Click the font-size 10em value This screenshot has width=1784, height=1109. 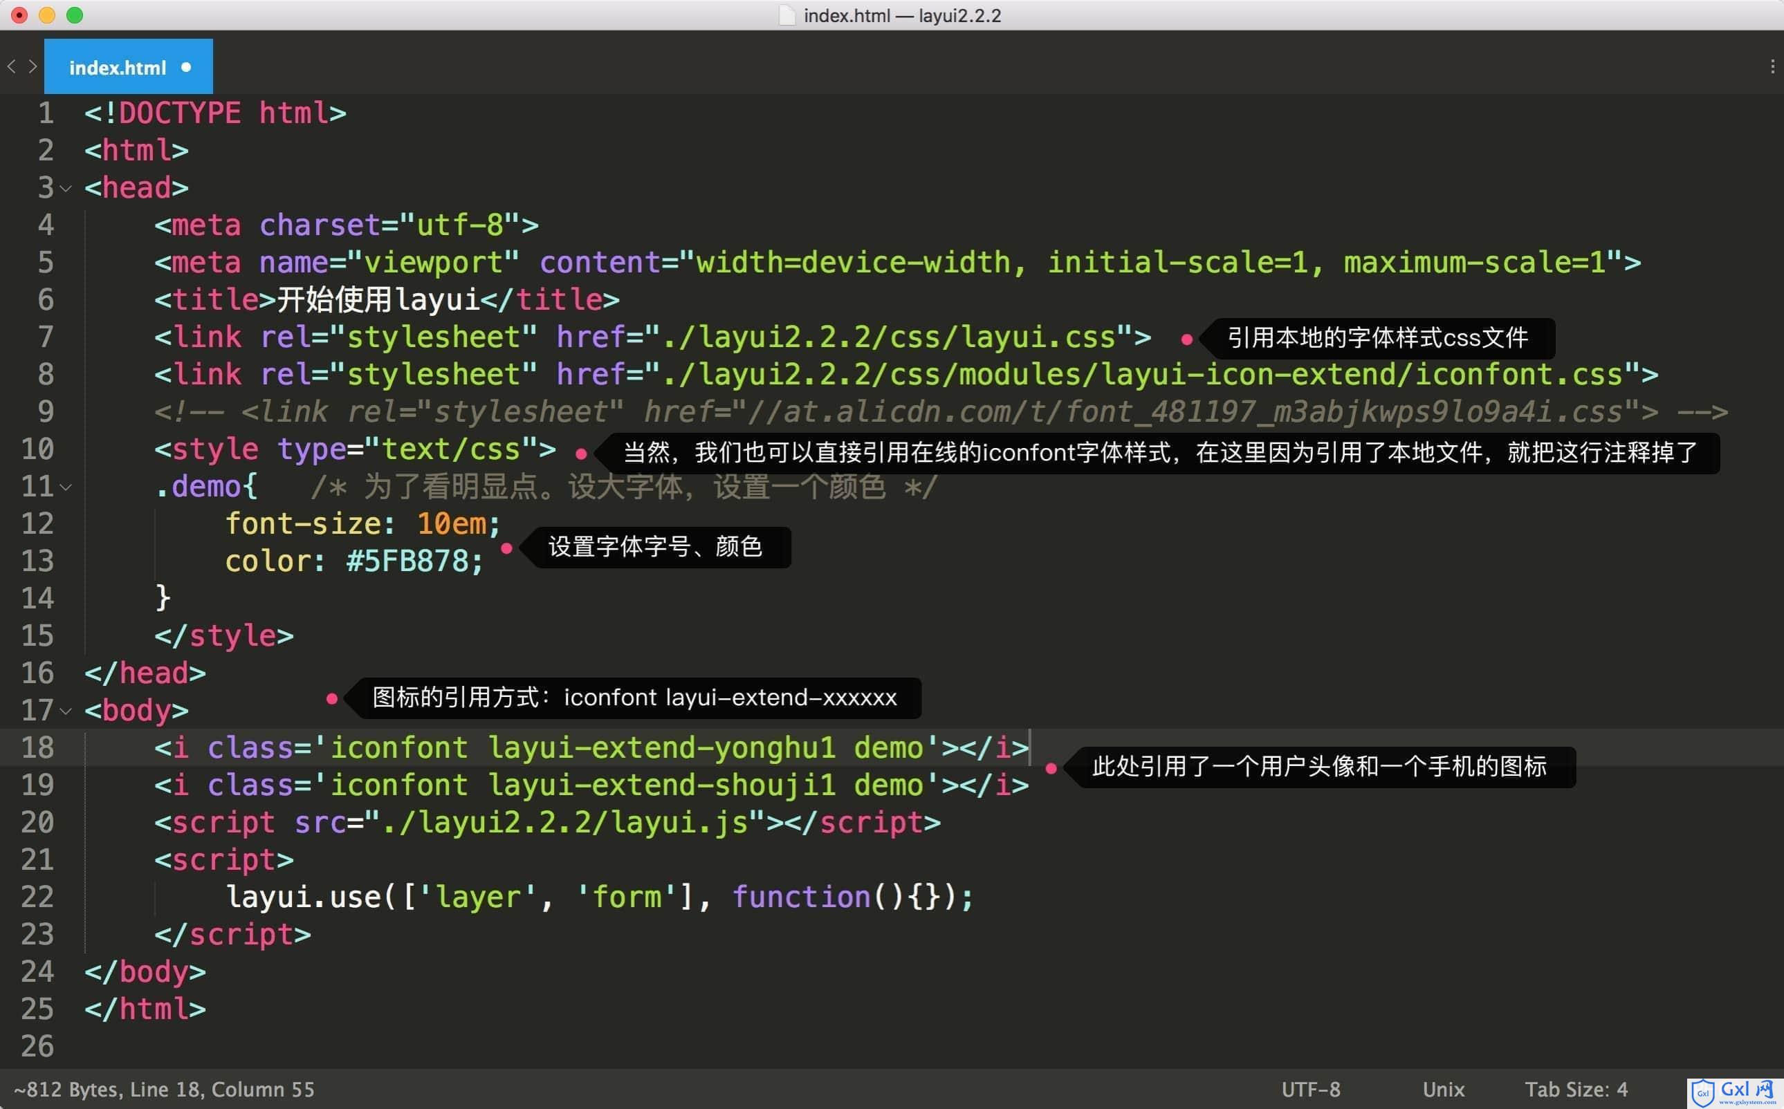tap(452, 523)
